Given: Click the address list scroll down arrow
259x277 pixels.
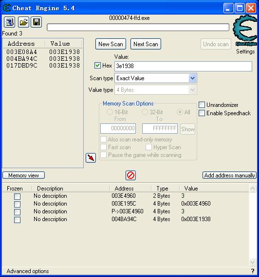Looking at the screenshot, I should click(252, 262).
